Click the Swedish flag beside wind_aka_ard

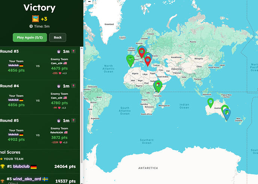45,179
